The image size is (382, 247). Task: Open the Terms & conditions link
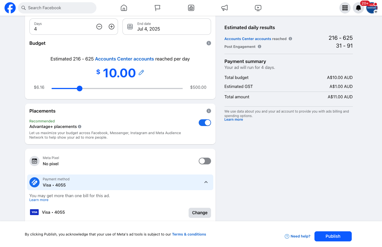[189, 234]
